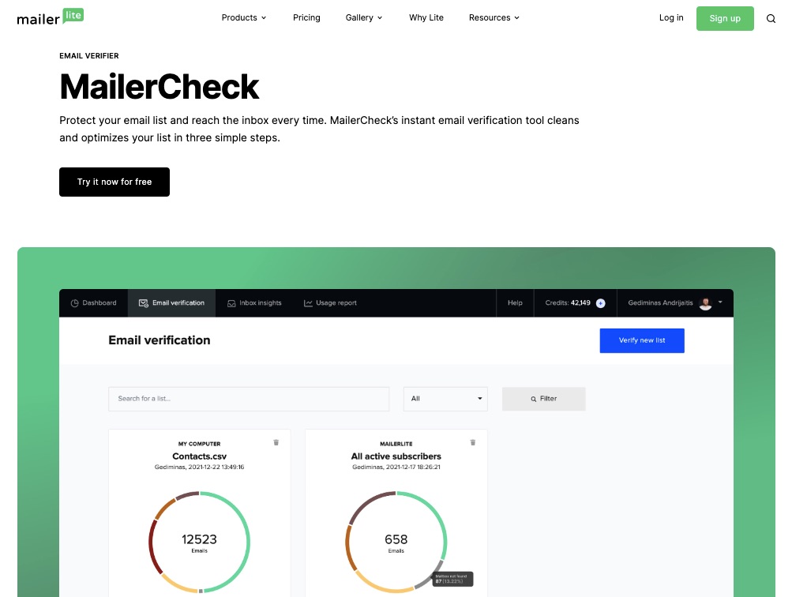Click the All active subscribers donut chart

(x=396, y=542)
